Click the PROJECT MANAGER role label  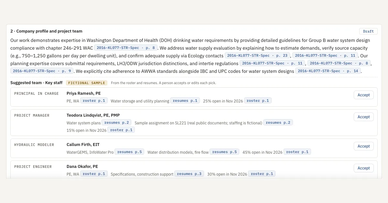pyautogui.click(x=32, y=115)
